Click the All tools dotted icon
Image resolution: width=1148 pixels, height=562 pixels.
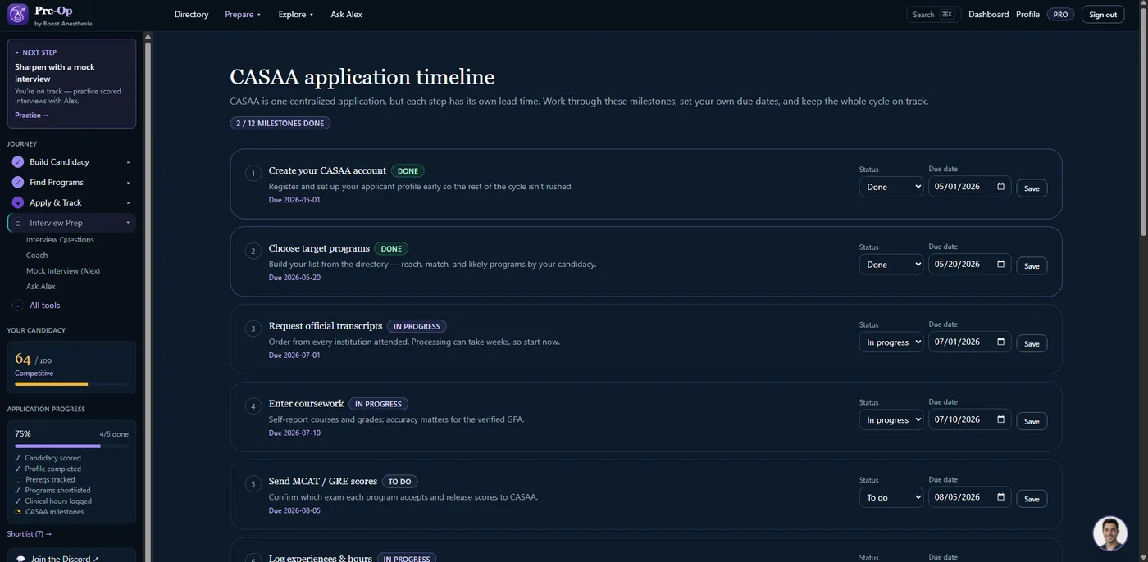point(18,306)
